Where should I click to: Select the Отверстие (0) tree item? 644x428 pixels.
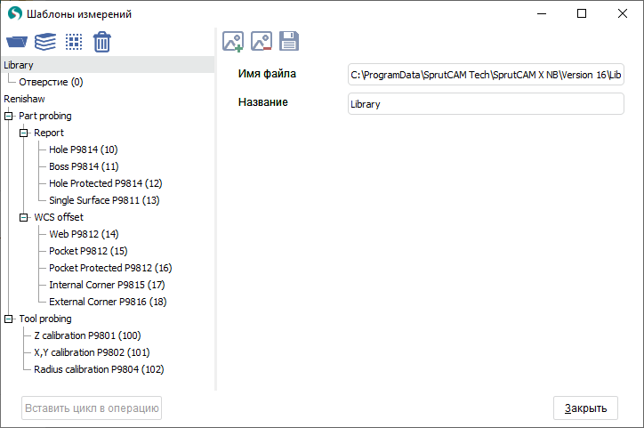tap(51, 82)
